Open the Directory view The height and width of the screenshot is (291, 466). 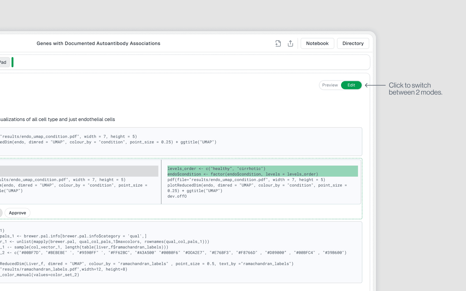(x=353, y=43)
